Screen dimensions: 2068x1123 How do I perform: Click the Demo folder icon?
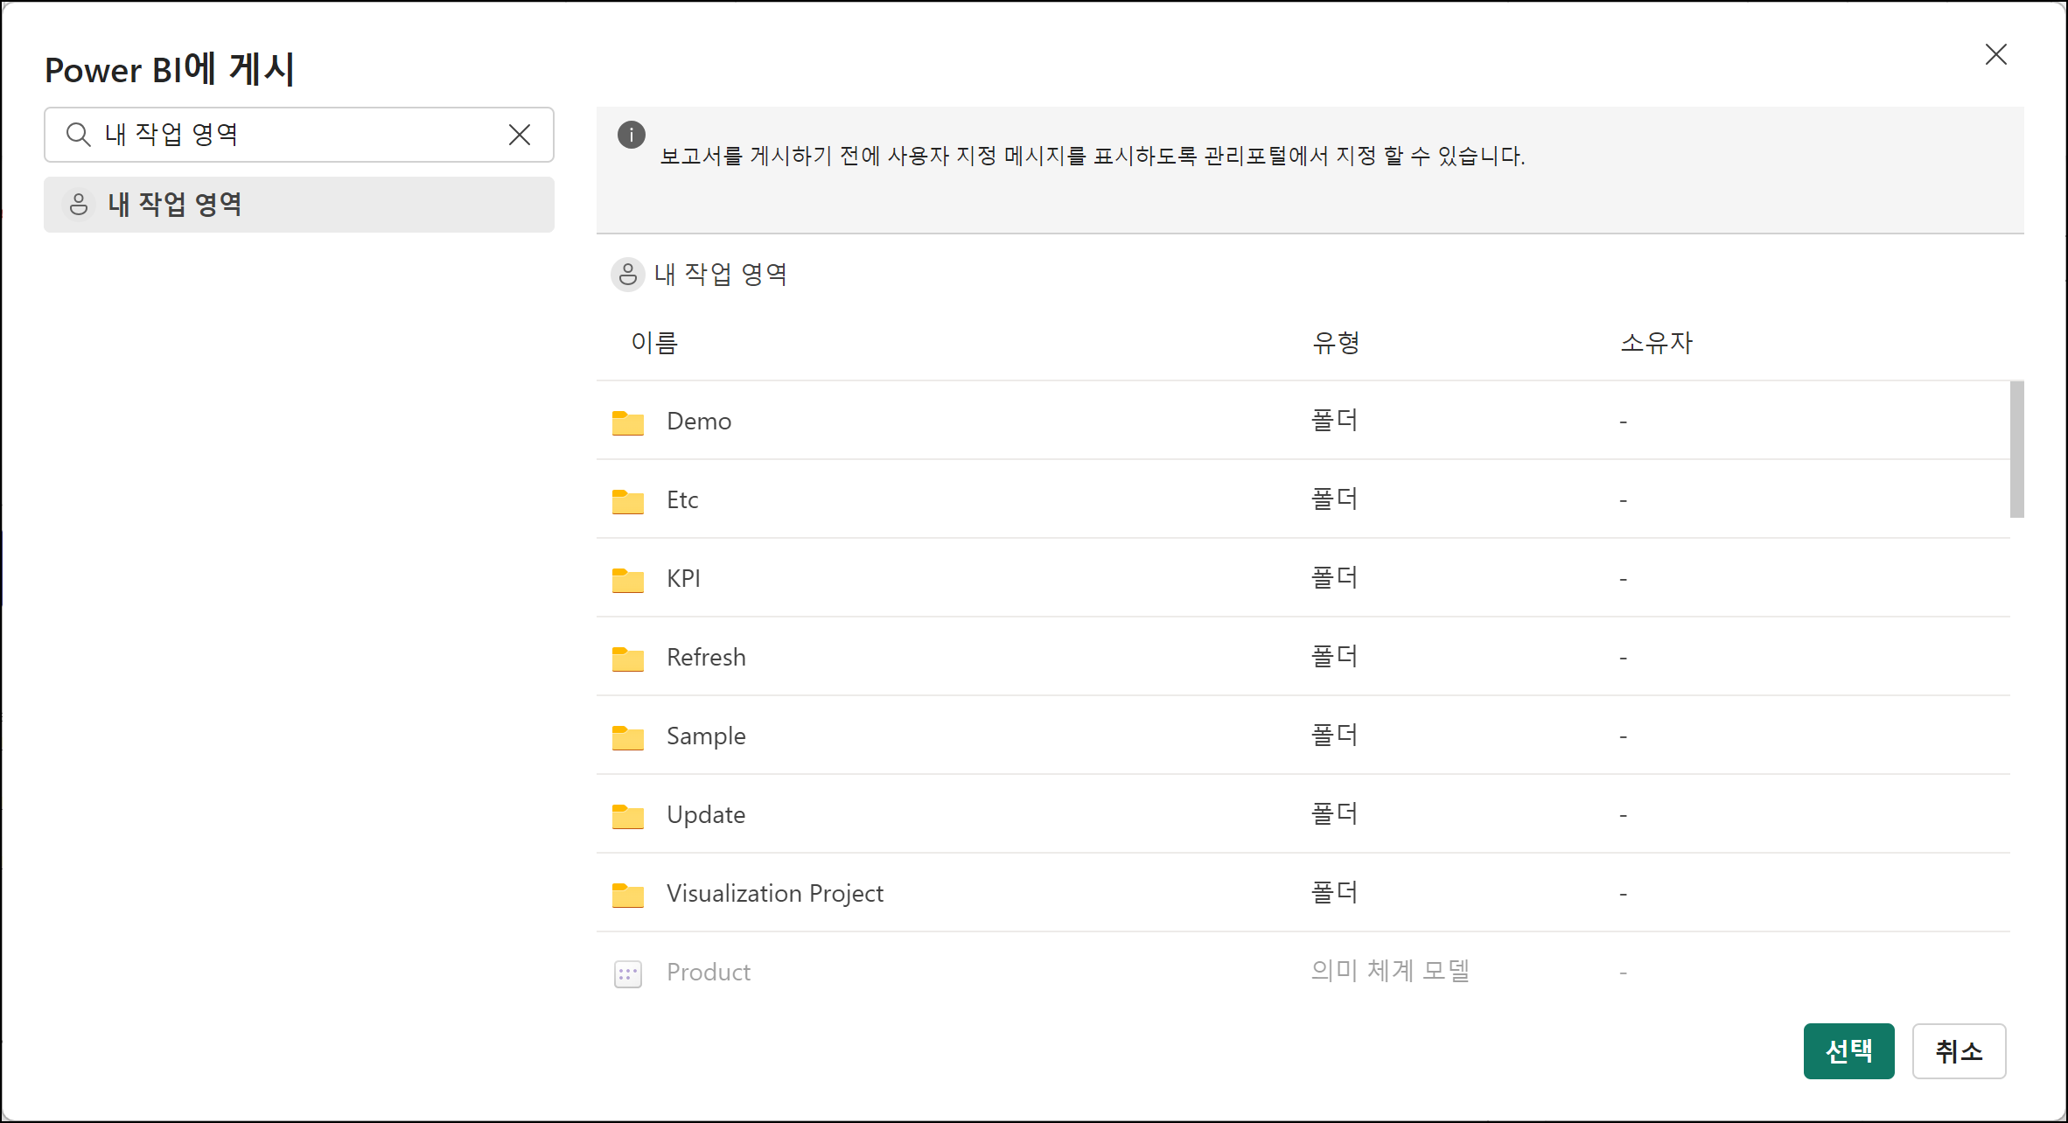coord(627,422)
